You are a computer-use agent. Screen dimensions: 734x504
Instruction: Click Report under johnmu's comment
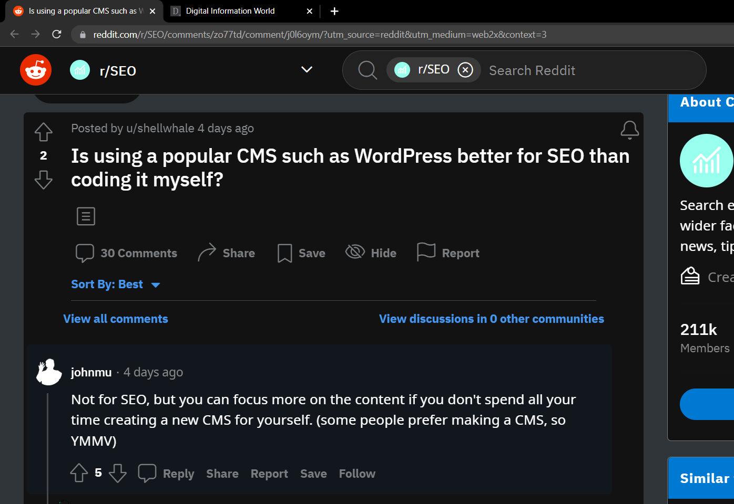[x=269, y=474]
